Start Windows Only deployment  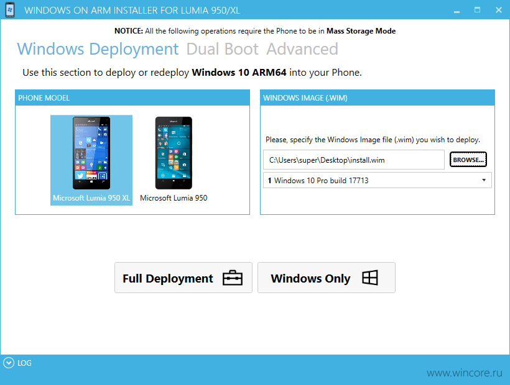(327, 278)
